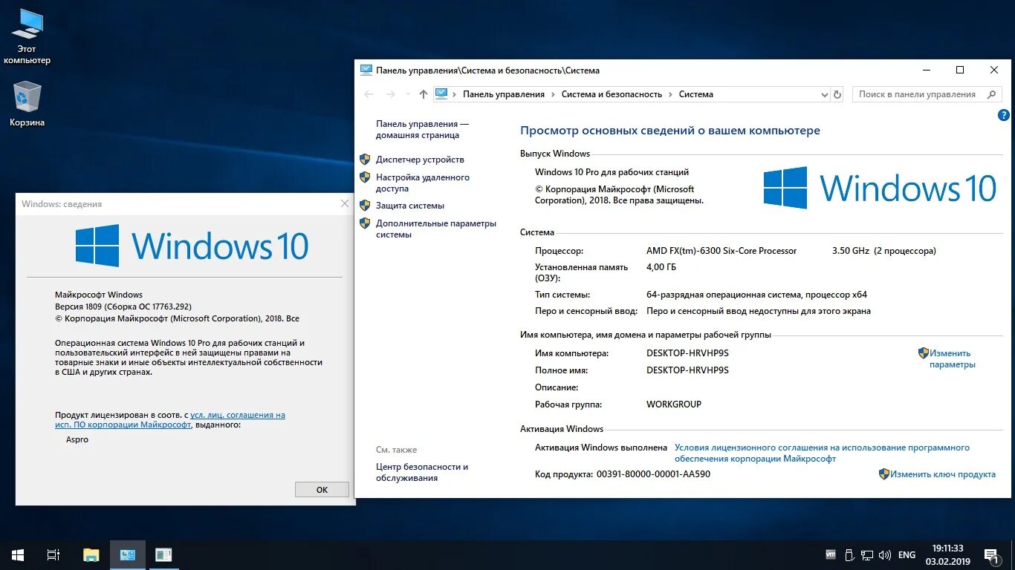This screenshot has width=1015, height=570.
Task: Click Изменить параметры link
Action: [x=952, y=358]
